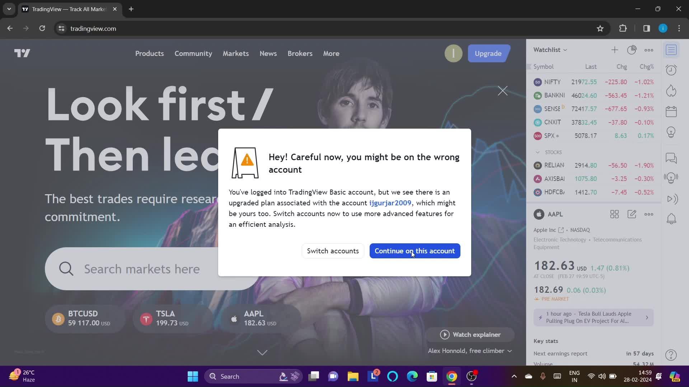This screenshot has height=387, width=689.
Task: Open the Tesla news headline arrow
Action: pyautogui.click(x=647, y=317)
